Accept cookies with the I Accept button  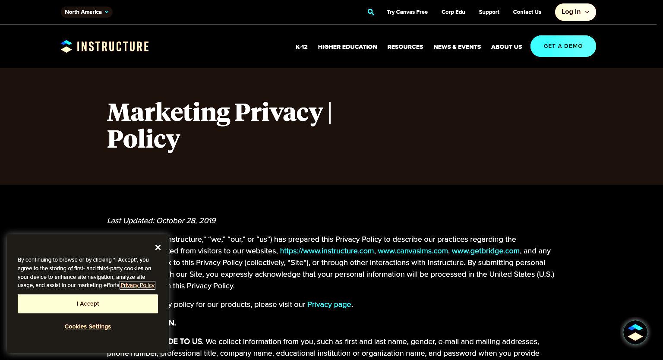[x=88, y=304]
